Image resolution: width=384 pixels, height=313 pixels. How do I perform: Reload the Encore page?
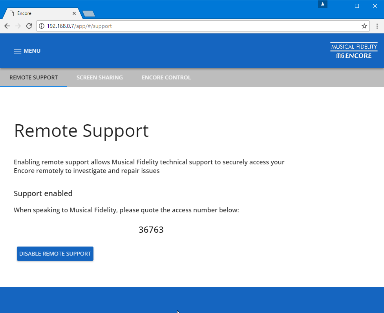[x=29, y=26]
